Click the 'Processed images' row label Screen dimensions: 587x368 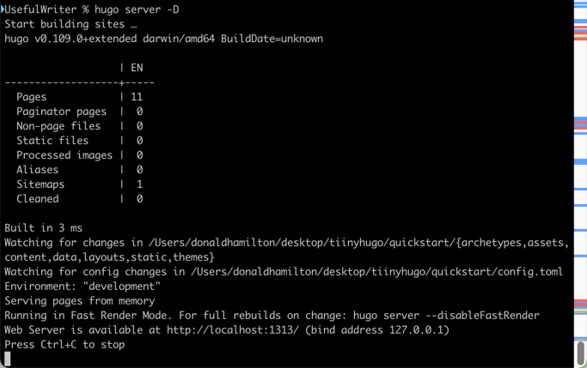pyautogui.click(x=64, y=155)
